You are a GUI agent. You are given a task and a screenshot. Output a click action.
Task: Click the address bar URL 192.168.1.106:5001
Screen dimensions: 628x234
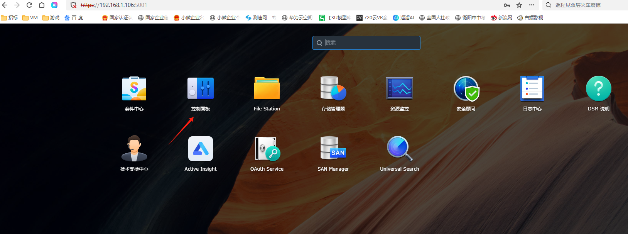[x=114, y=5]
